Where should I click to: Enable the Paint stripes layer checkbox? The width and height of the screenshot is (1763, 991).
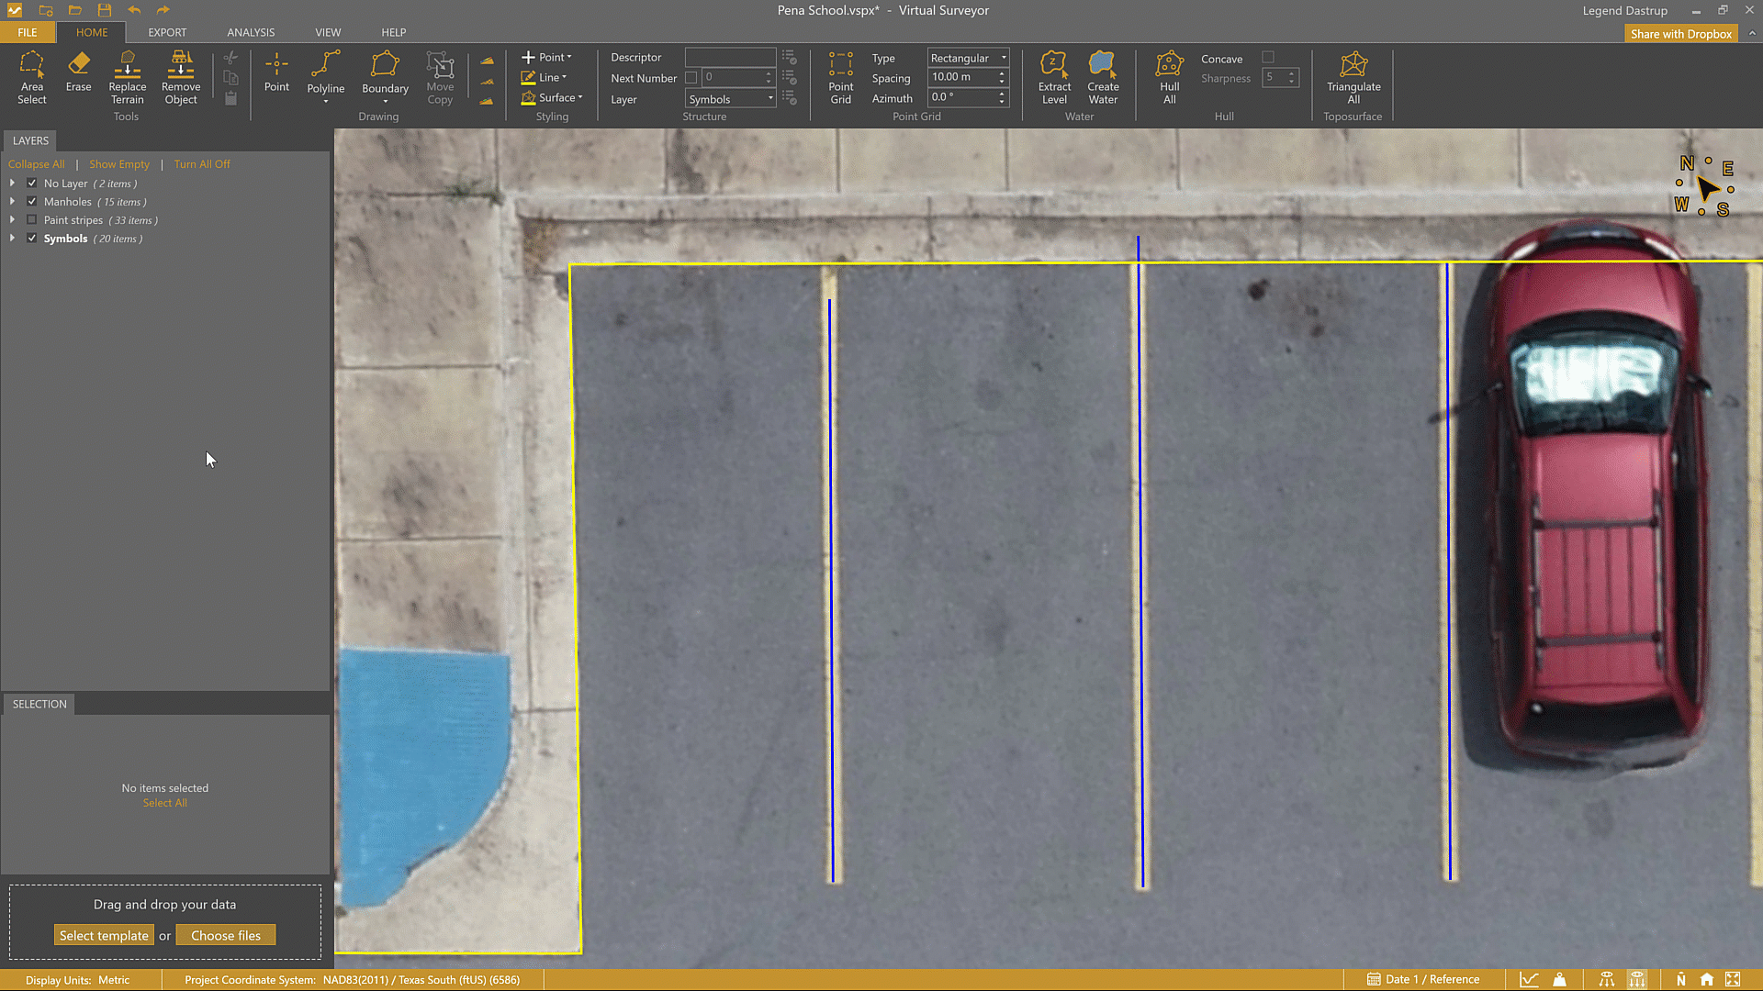32,220
